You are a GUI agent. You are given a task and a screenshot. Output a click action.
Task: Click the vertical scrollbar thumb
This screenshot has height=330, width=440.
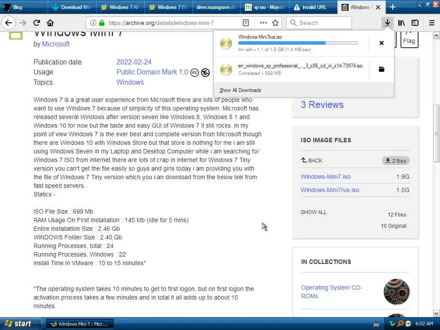tap(437, 133)
